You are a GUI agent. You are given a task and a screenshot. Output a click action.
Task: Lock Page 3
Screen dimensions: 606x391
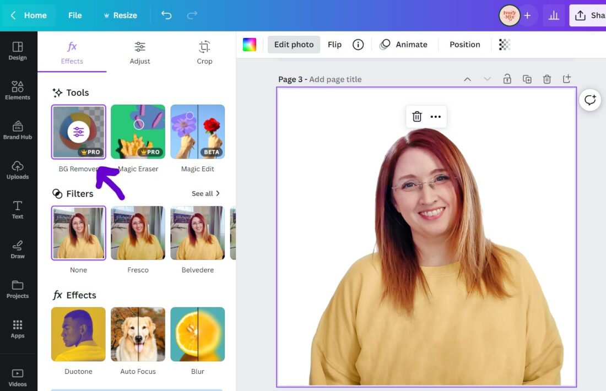(x=507, y=79)
